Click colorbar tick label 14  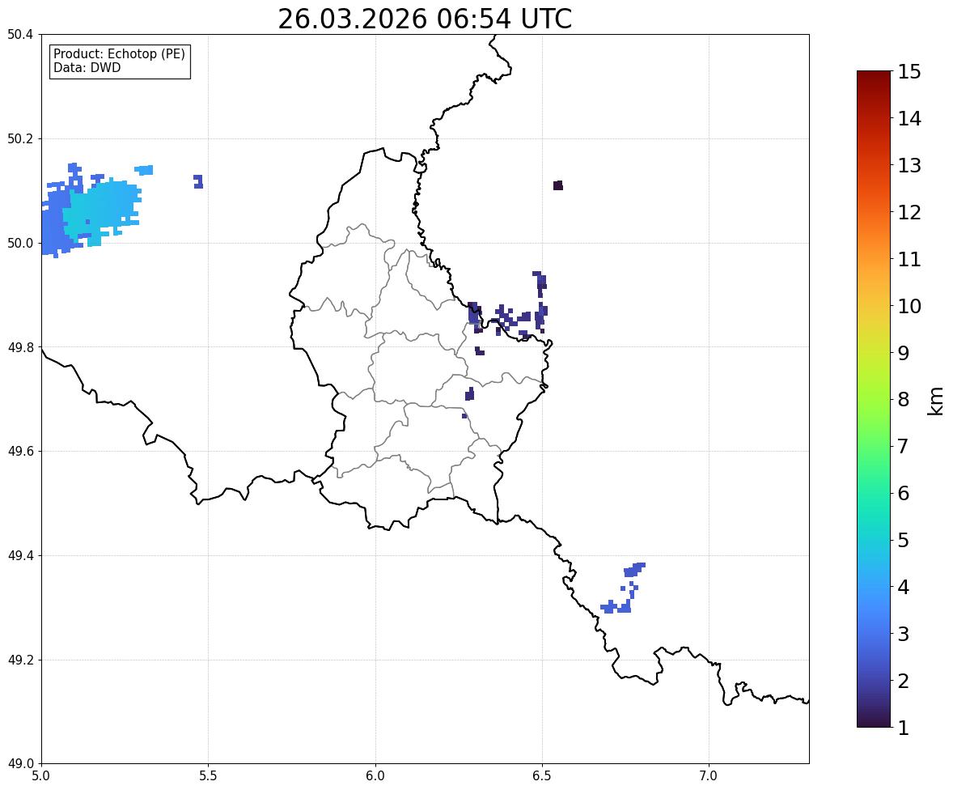point(909,119)
